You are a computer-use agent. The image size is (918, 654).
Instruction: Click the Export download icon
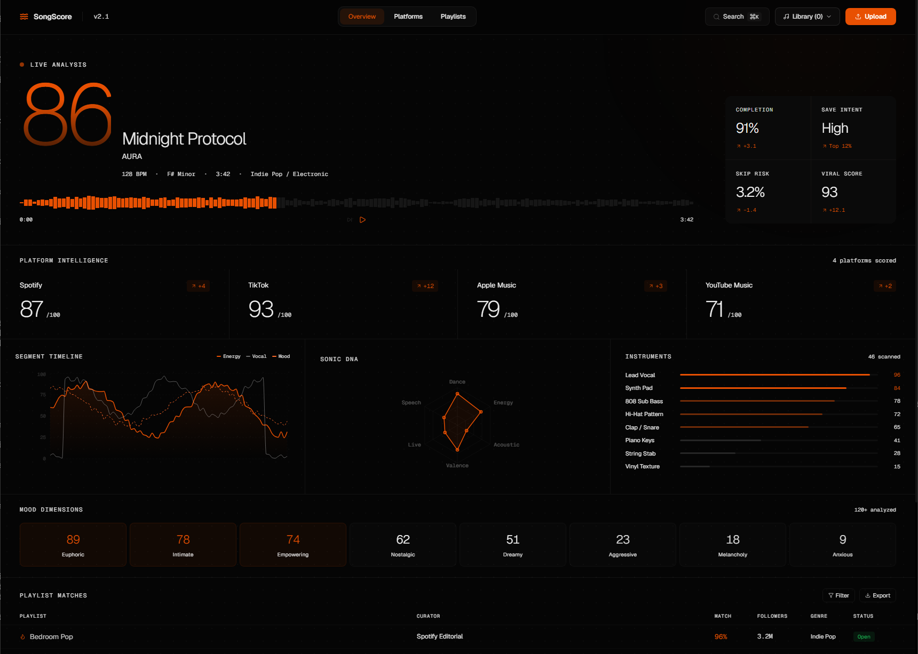pos(868,596)
